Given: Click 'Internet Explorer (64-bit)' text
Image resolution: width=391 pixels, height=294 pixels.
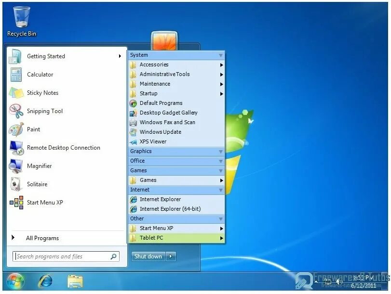Looking at the screenshot, I should 170,209.
